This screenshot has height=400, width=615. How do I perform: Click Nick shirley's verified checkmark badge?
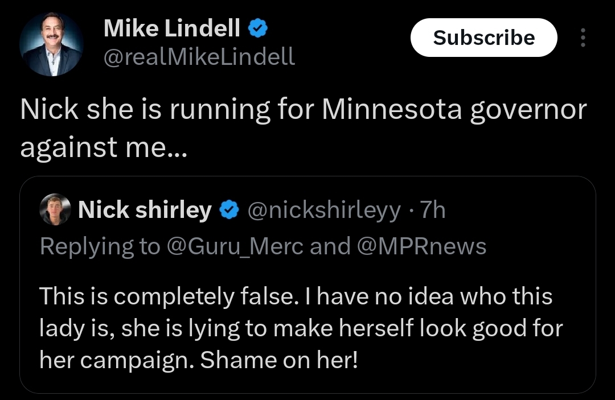click(x=229, y=211)
